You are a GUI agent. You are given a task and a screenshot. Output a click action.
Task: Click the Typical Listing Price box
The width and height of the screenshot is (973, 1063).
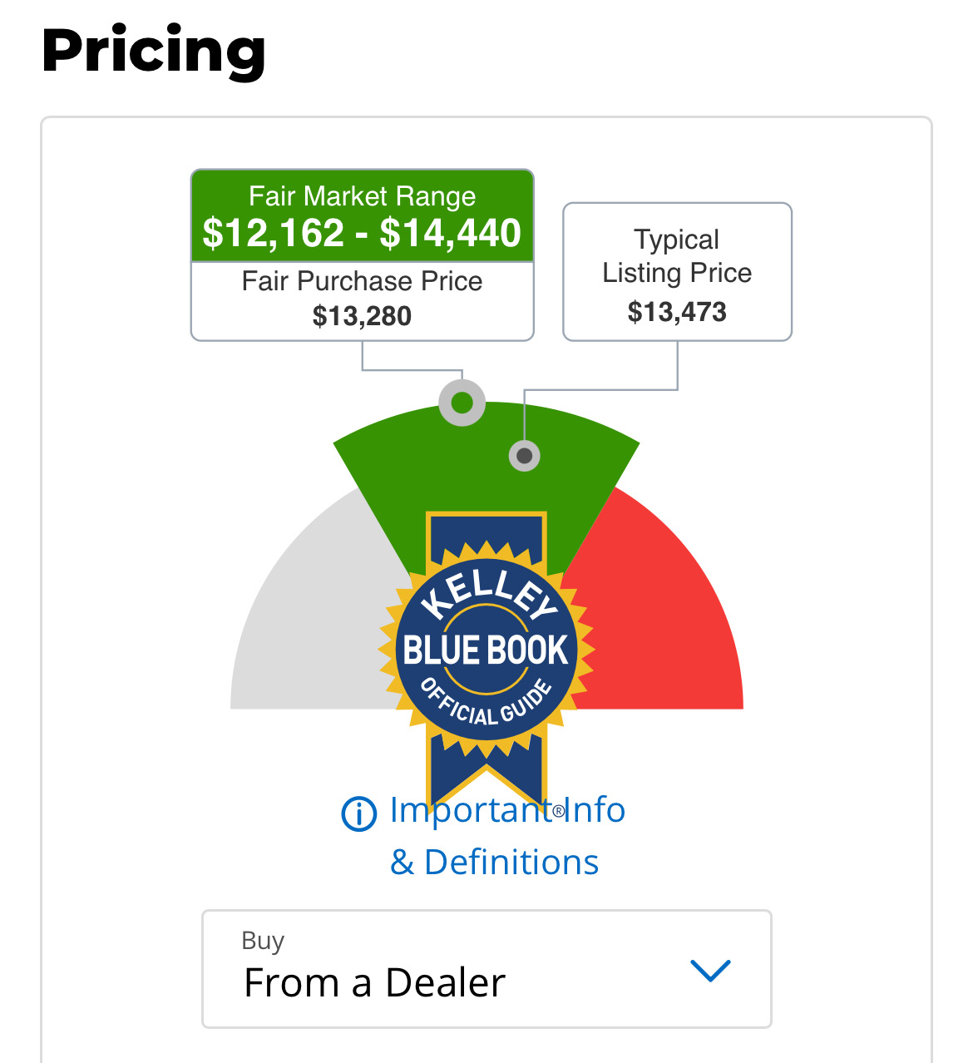pyautogui.click(x=677, y=271)
